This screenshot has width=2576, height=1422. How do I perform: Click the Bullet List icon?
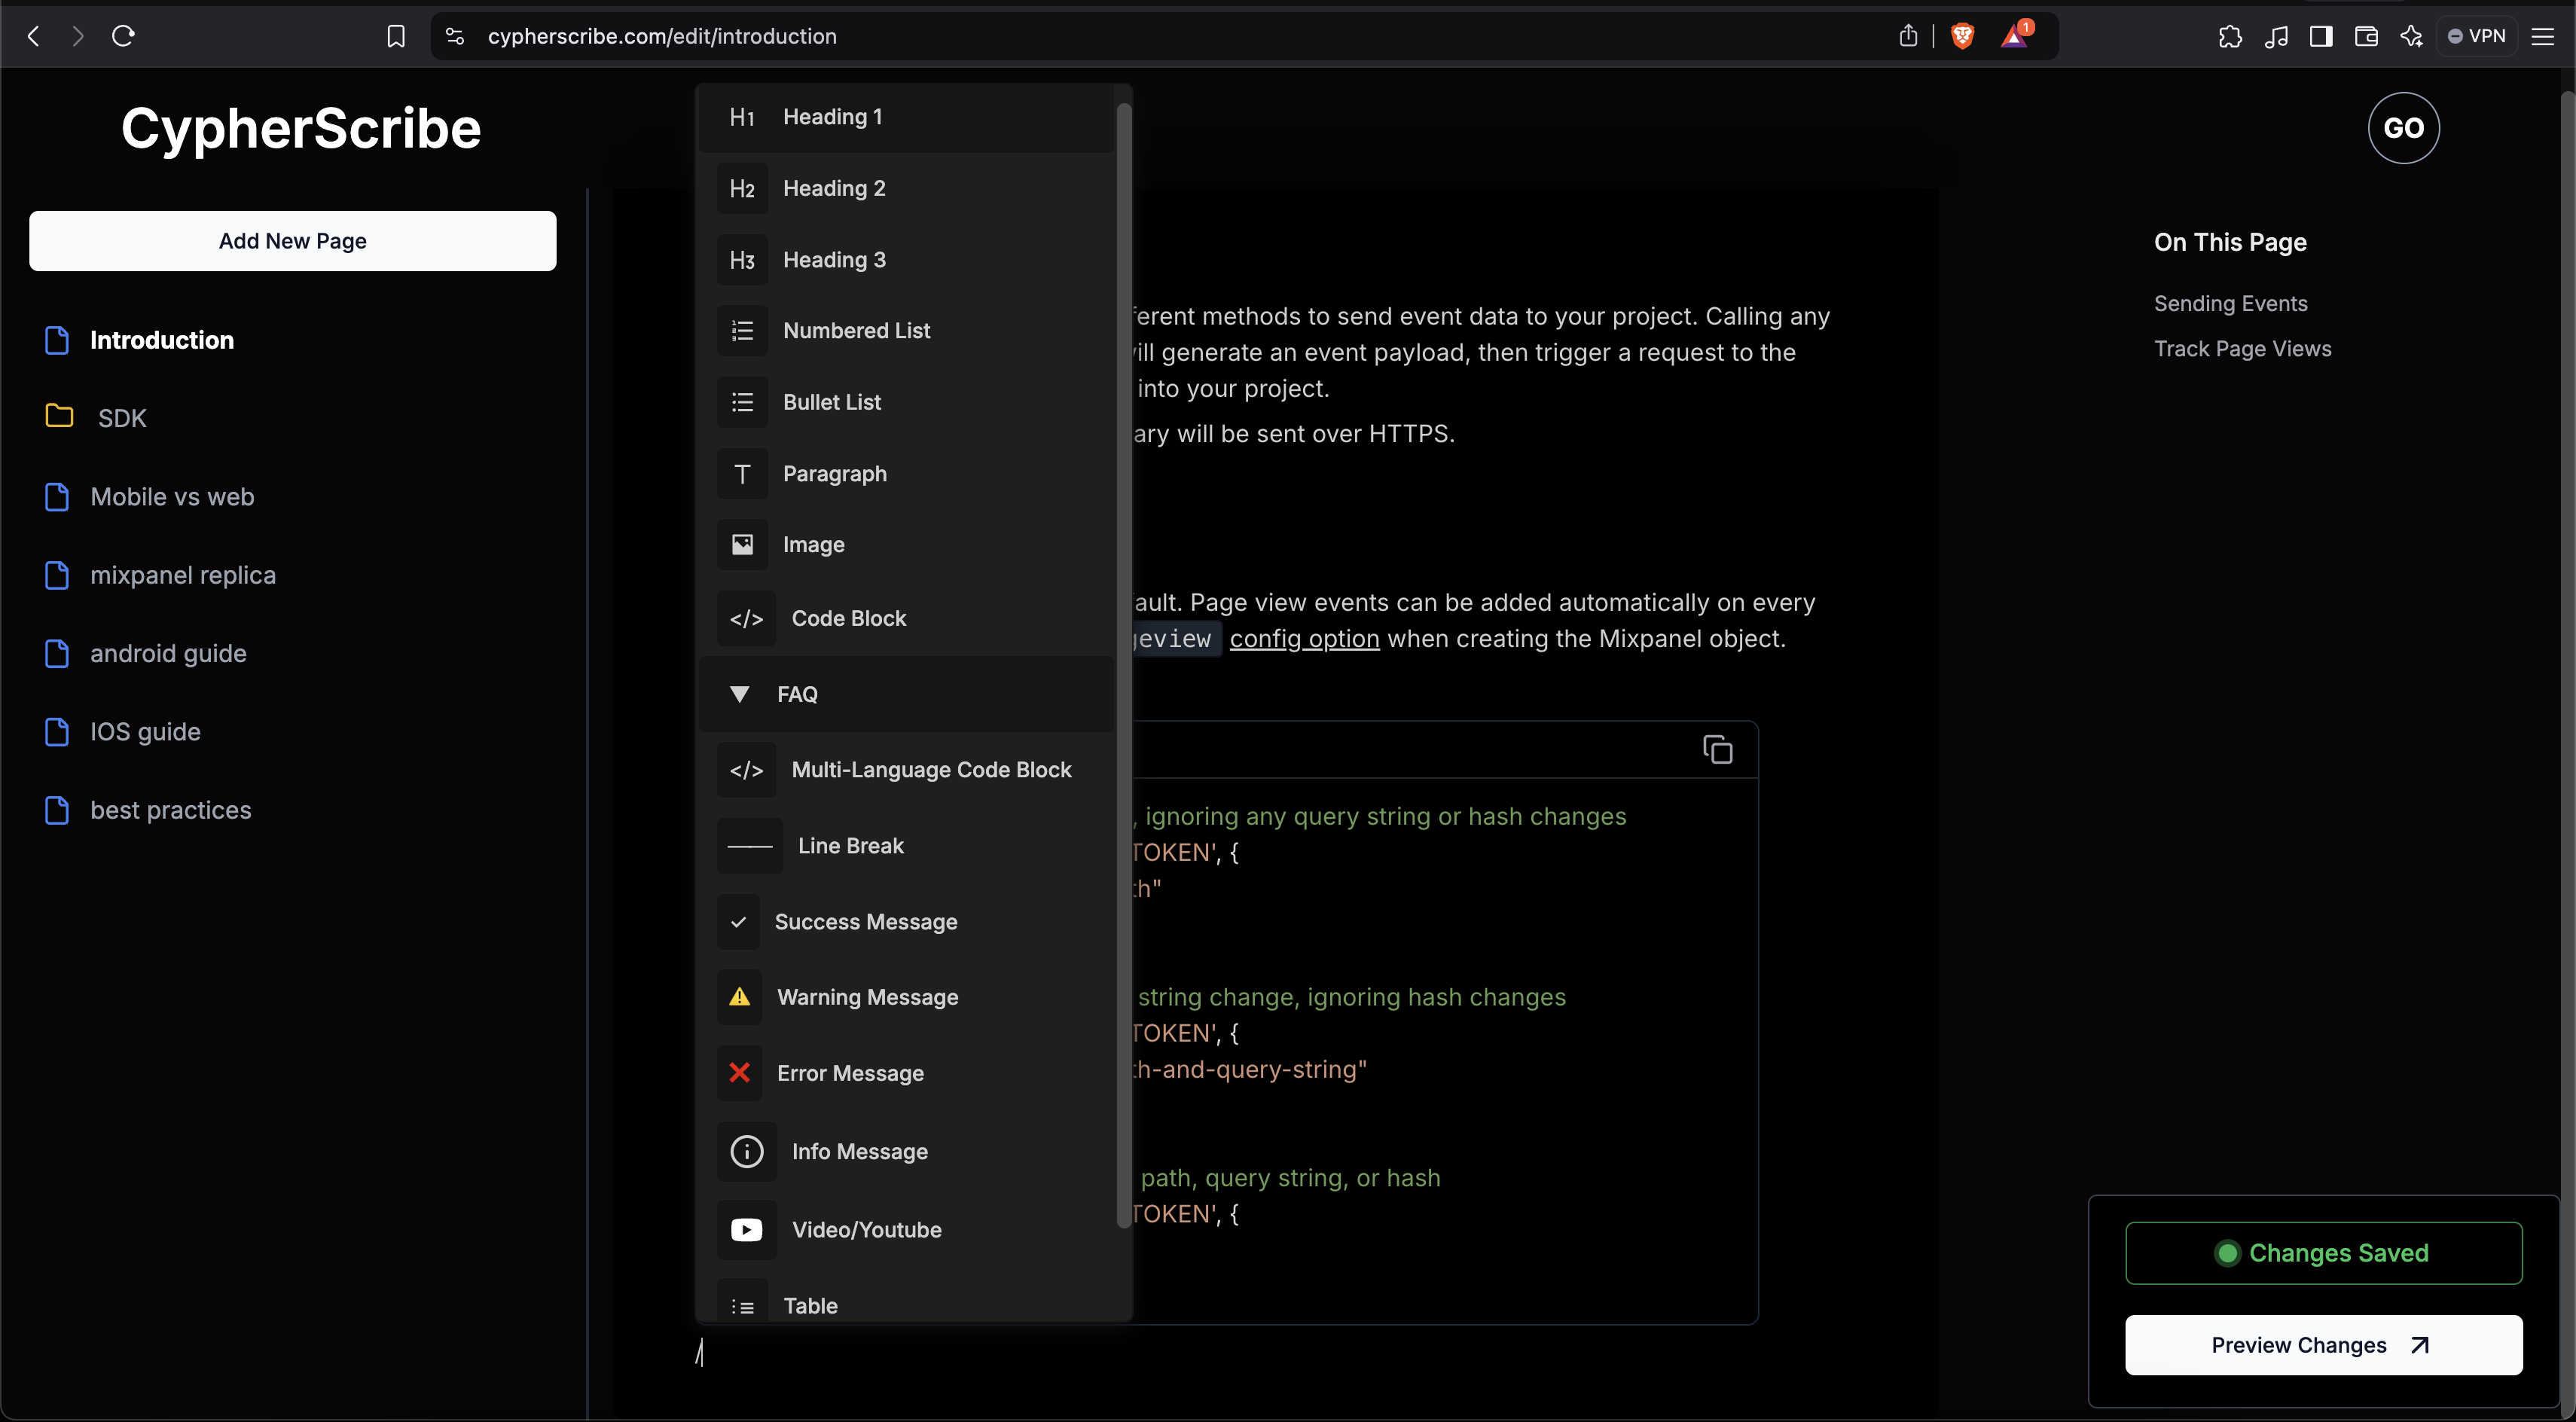tap(742, 402)
